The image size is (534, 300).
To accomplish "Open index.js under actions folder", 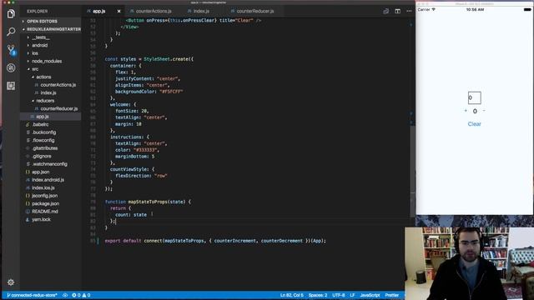I will (48, 92).
